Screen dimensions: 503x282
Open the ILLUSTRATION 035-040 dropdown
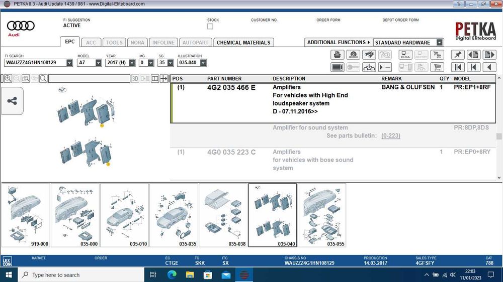[x=203, y=63]
